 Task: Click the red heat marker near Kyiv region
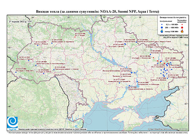[75, 37]
